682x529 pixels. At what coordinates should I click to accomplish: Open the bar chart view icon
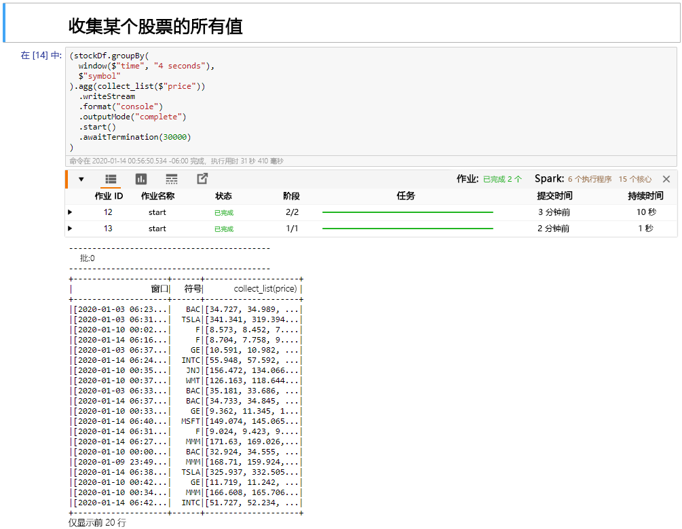pos(141,179)
